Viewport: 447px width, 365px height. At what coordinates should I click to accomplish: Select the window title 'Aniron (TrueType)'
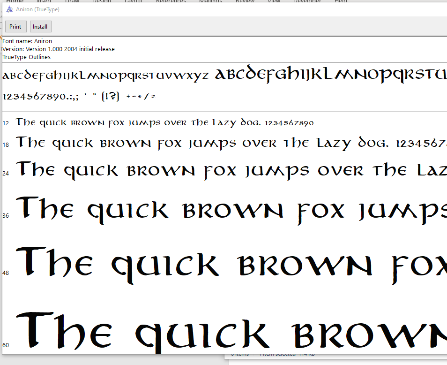37,9
